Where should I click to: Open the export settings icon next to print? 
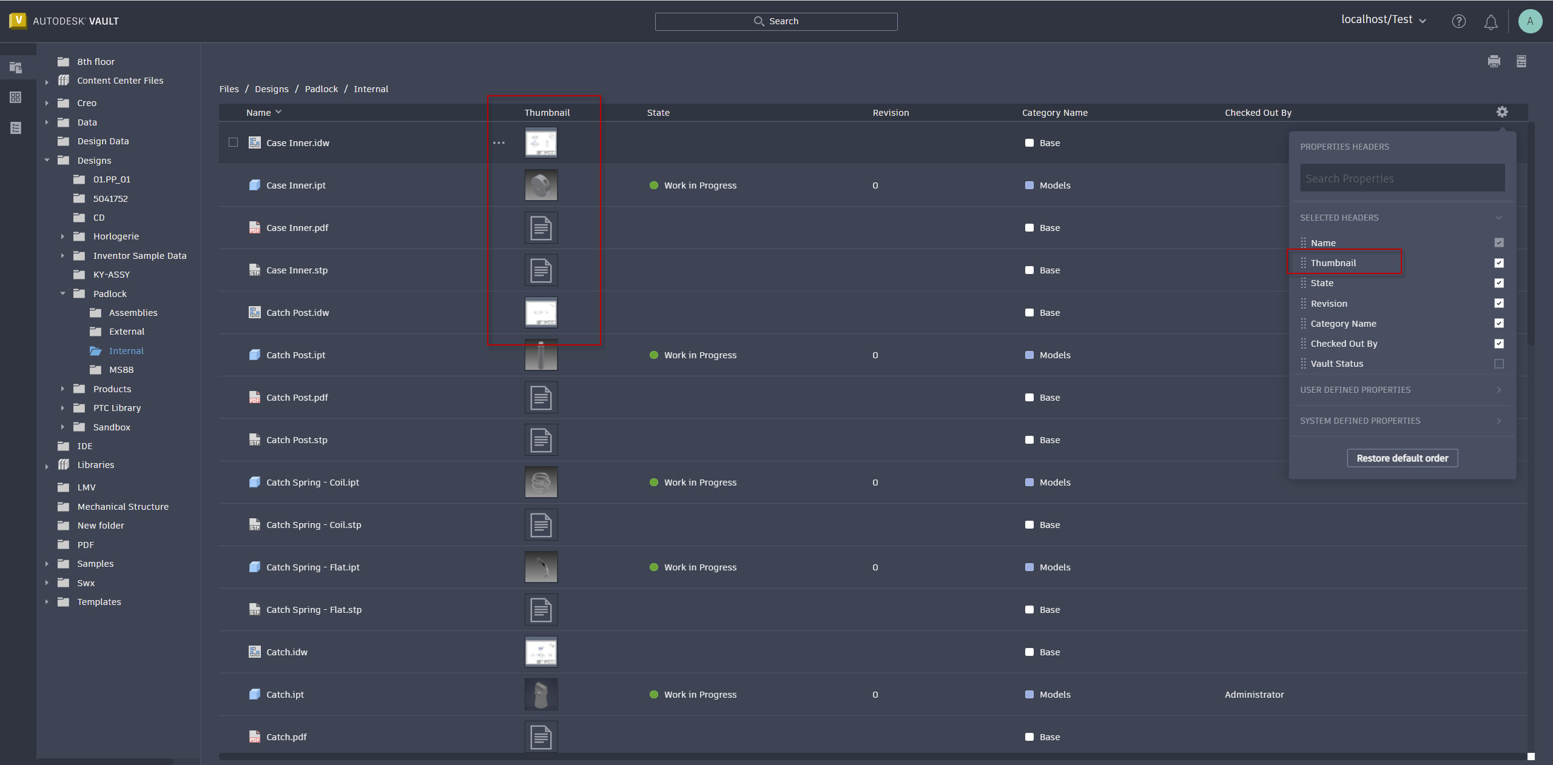click(x=1521, y=61)
